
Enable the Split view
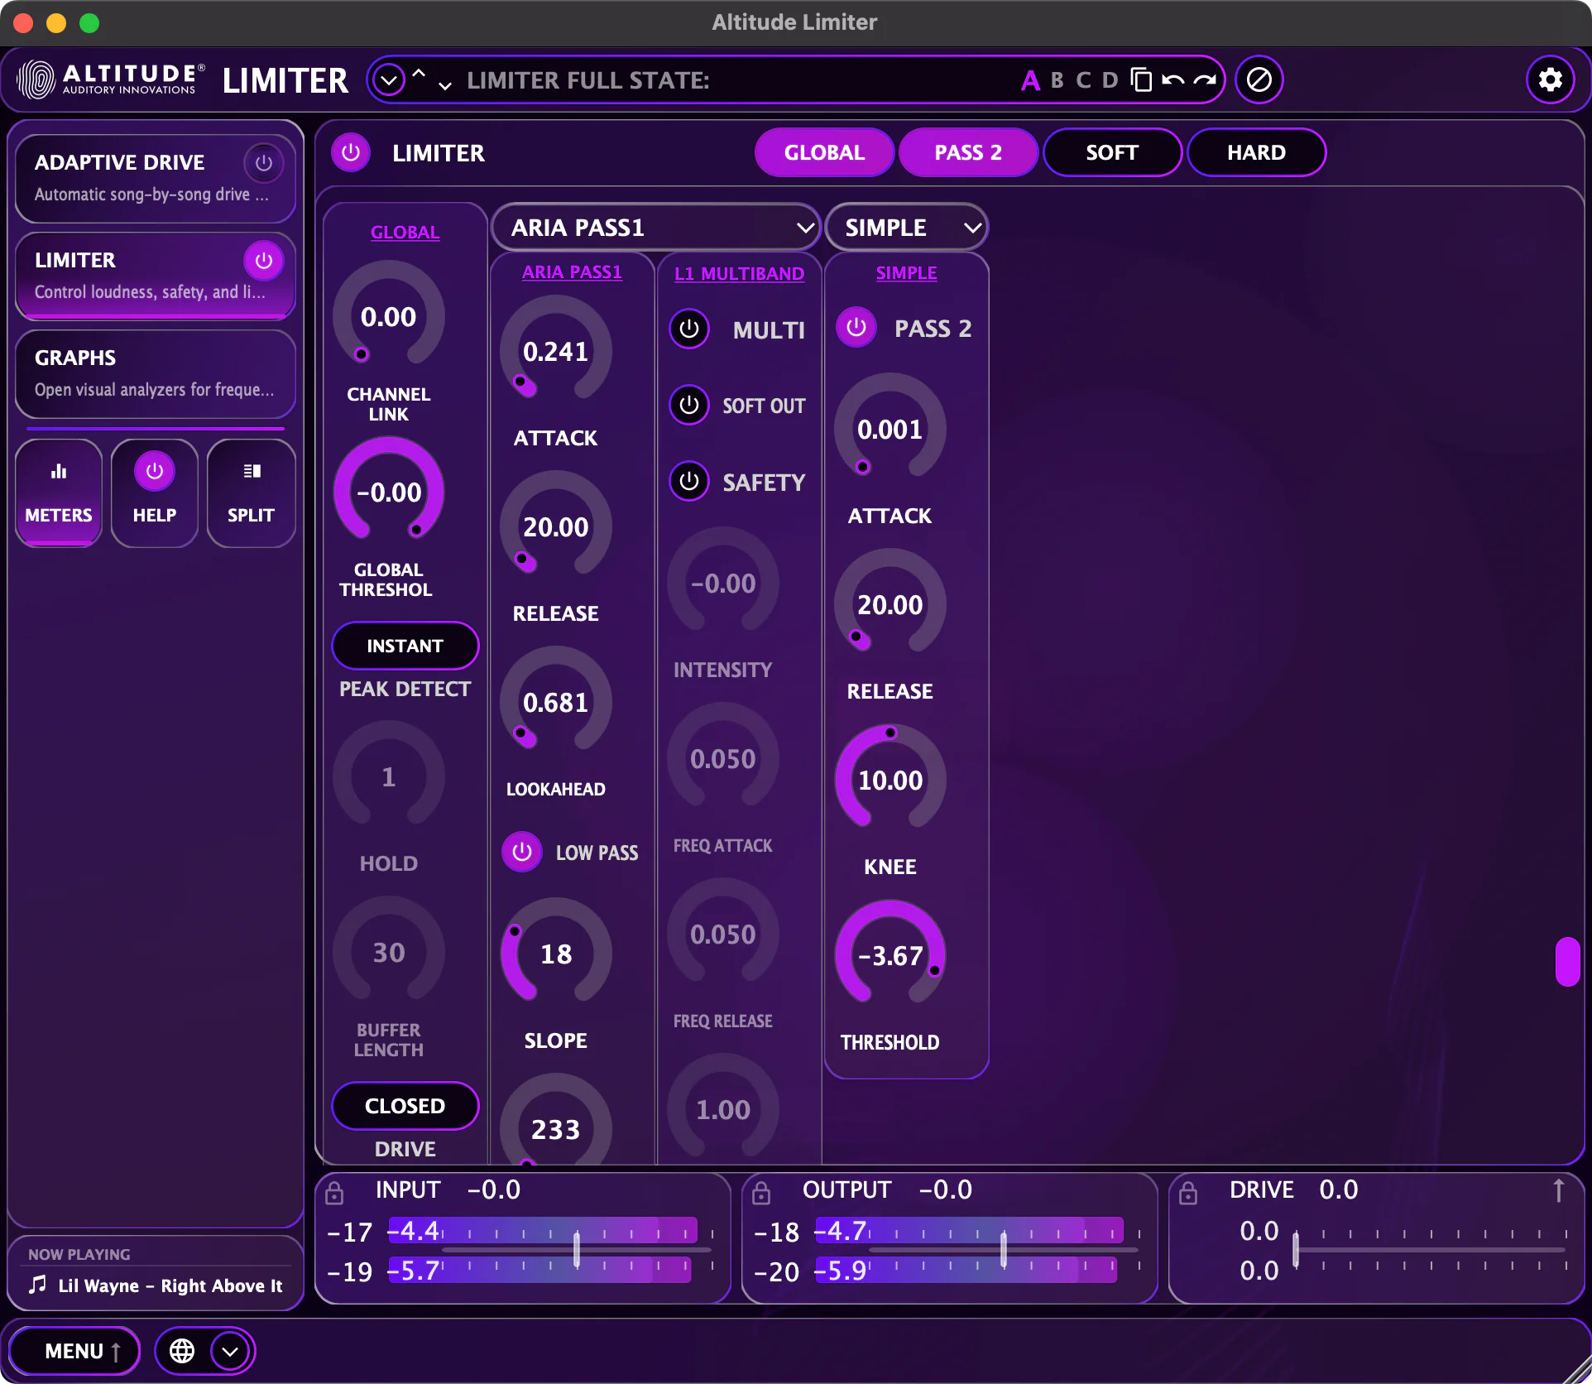pos(251,493)
